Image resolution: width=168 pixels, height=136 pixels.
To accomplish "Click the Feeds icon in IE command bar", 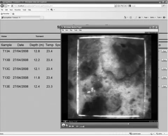I will coord(131,17).
